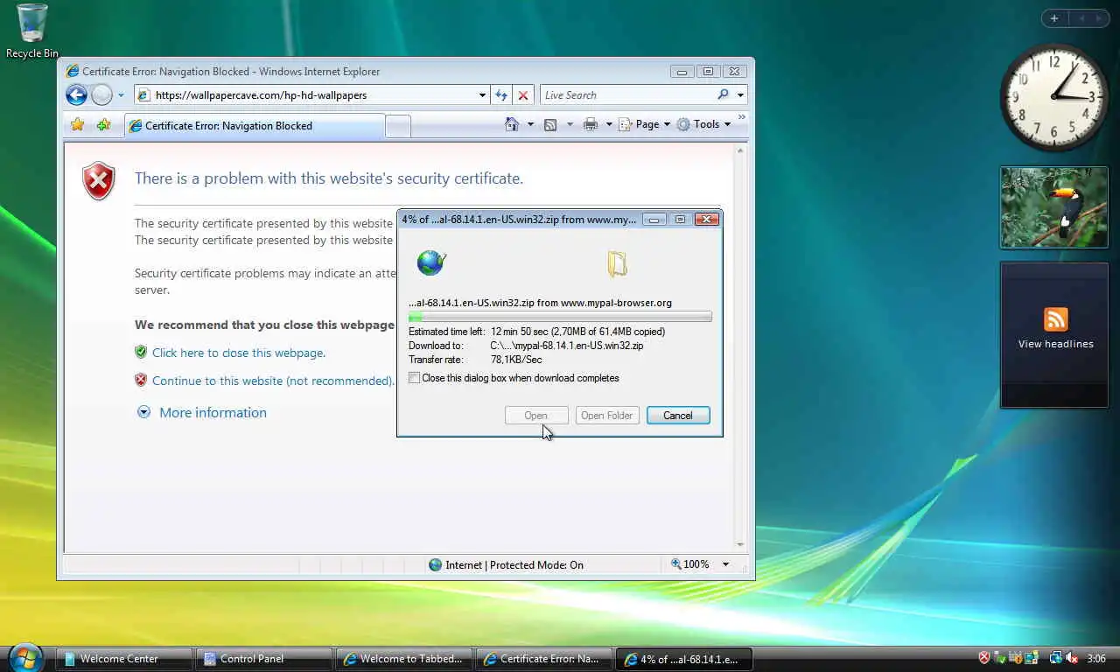The width and height of the screenshot is (1120, 672).
Task: Click the Open button in download dialog
Action: 536,416
